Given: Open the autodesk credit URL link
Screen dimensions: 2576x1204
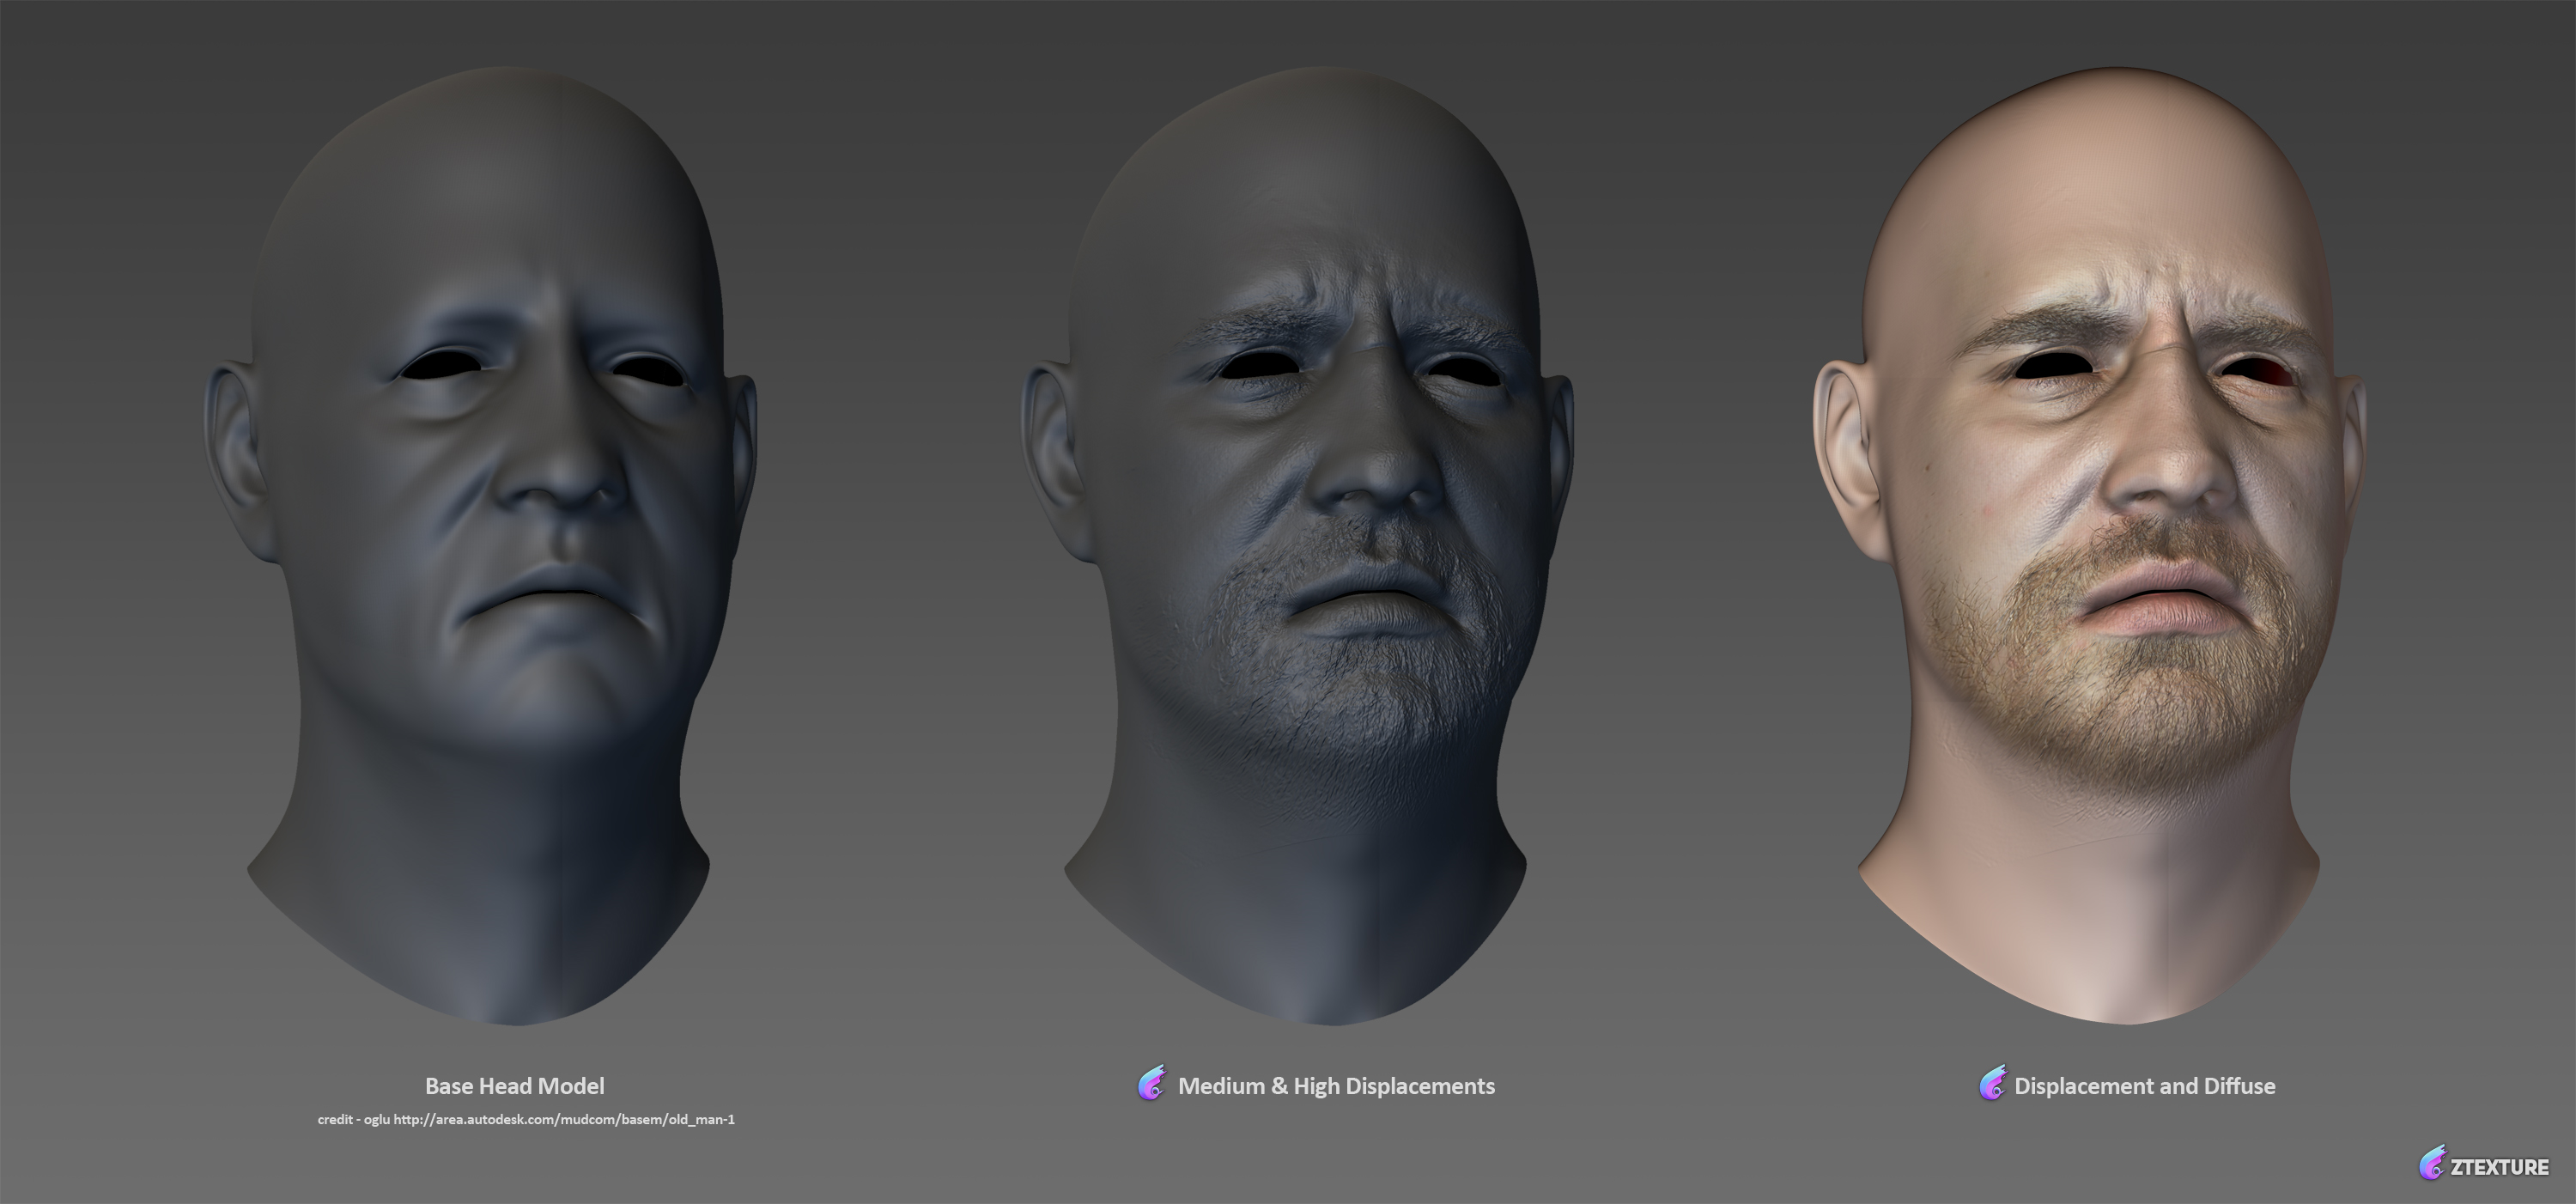Looking at the screenshot, I should 564,1120.
